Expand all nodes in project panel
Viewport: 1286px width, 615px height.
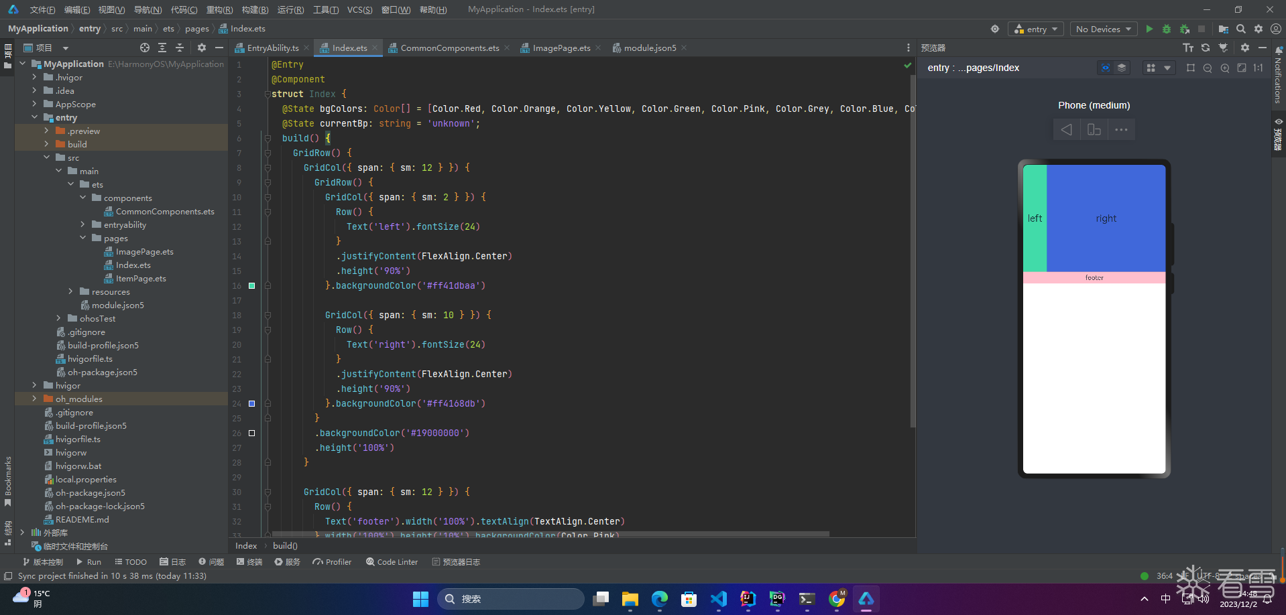162,48
